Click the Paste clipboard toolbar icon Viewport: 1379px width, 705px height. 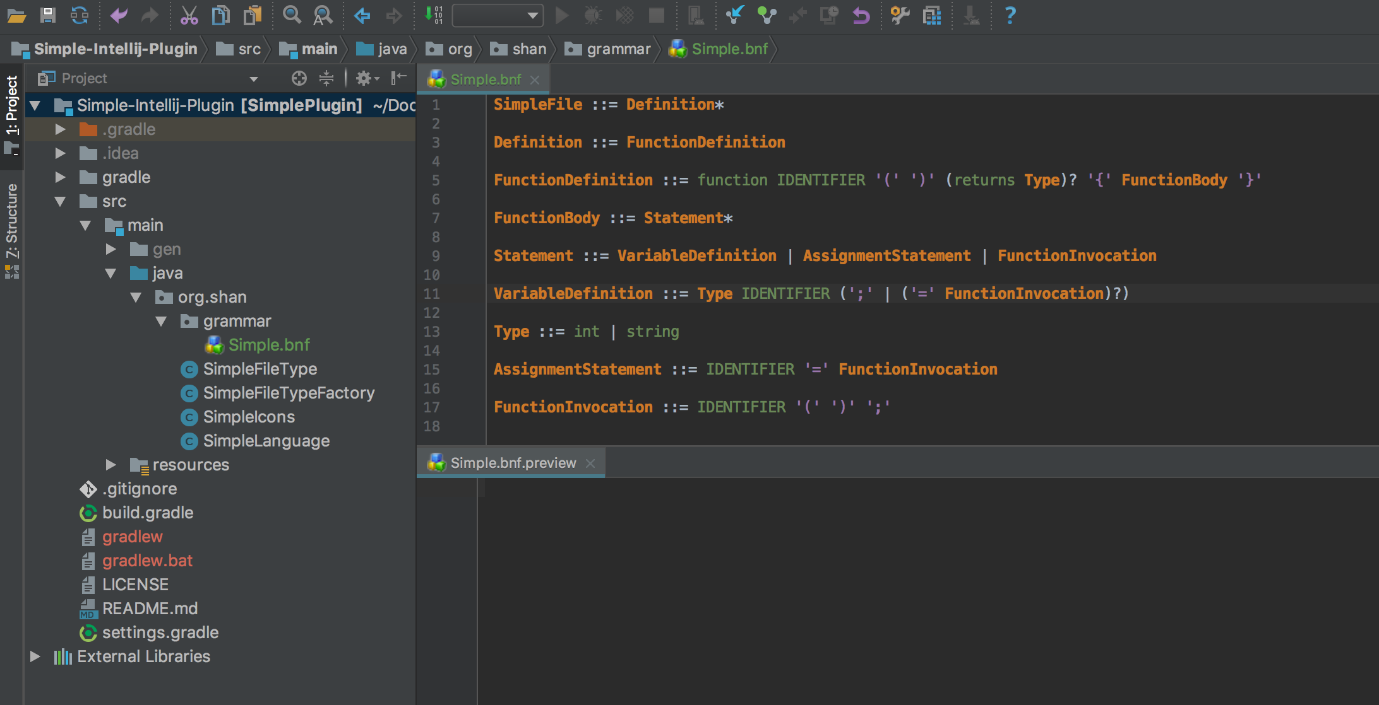click(x=253, y=16)
